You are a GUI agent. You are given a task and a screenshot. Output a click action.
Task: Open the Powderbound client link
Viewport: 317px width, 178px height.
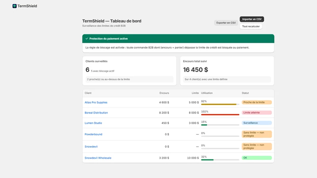tap(94, 134)
